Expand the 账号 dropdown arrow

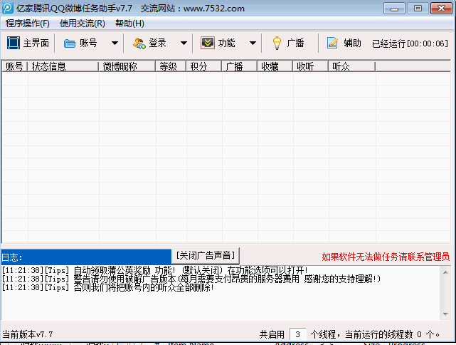point(115,43)
